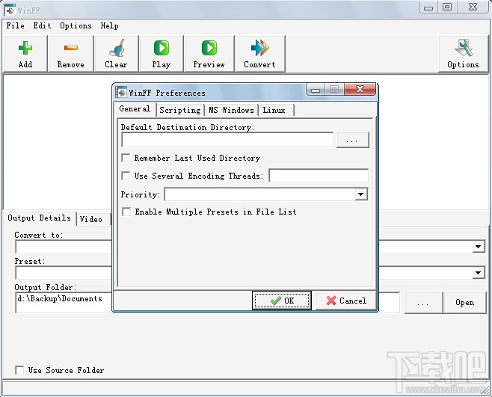Image resolution: width=492 pixels, height=397 pixels.
Task: Maximize the WinFF Preferences dialog
Action: (334, 89)
